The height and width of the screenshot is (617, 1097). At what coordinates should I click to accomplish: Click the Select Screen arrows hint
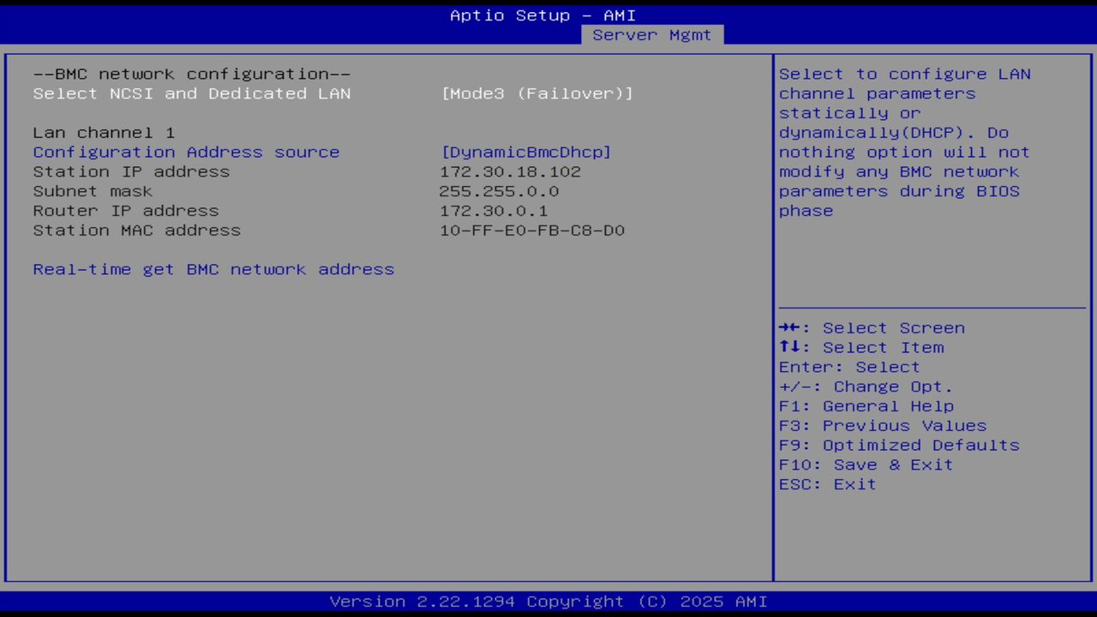pos(872,328)
